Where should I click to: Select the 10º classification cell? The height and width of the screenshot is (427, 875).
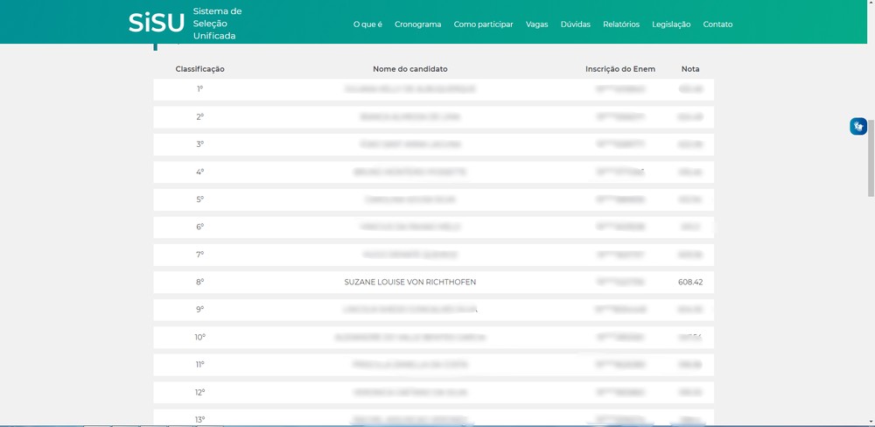click(x=199, y=337)
